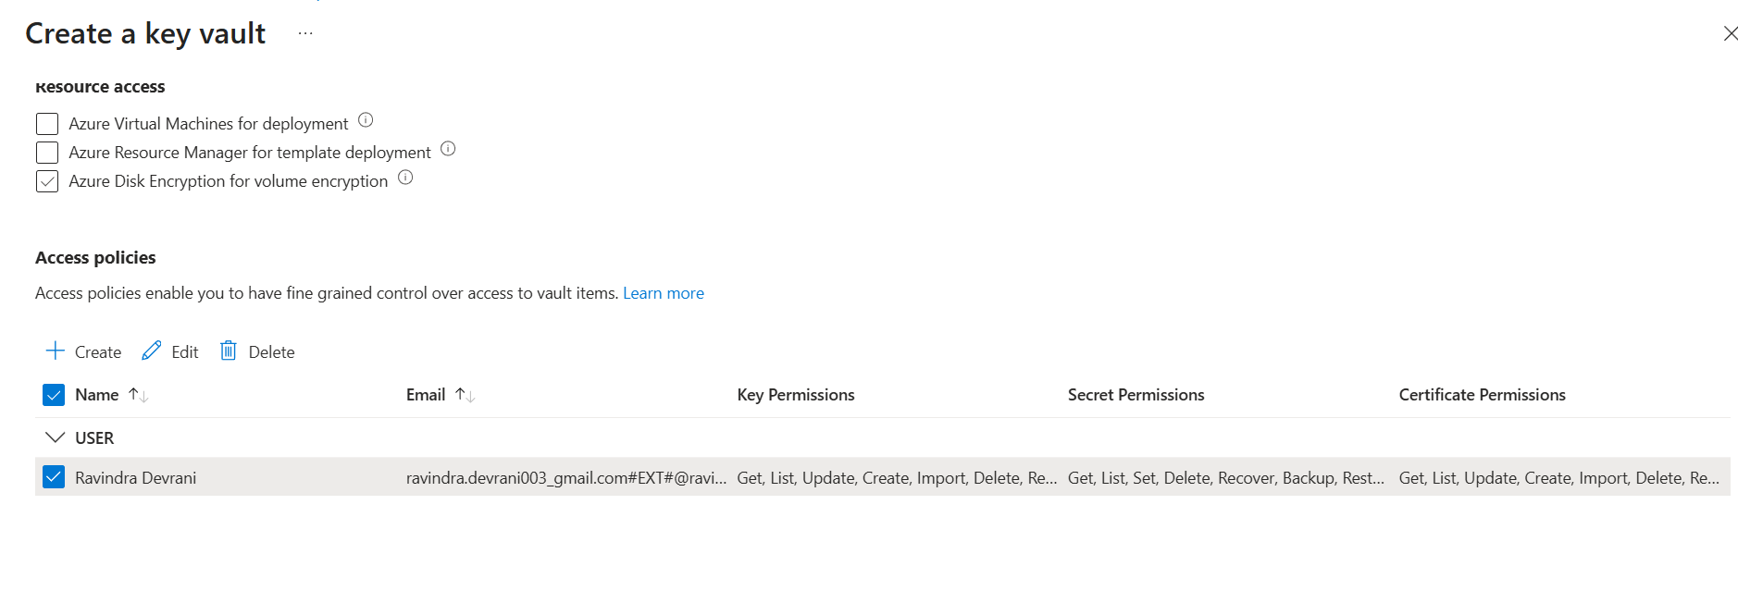Viewport: 1738px width, 603px height.
Task: Click the Secret Permissions column header
Action: (x=1136, y=395)
